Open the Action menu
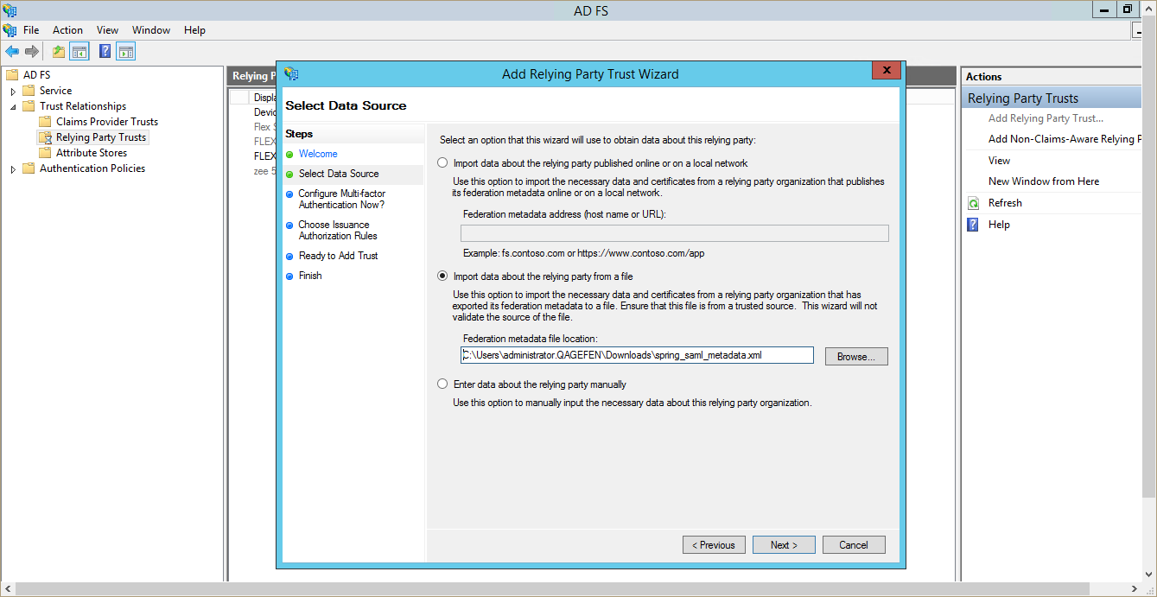 (67, 30)
